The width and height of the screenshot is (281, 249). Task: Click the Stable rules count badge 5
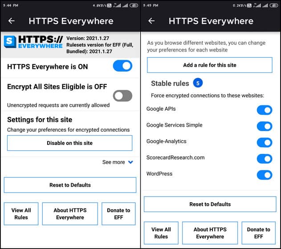198,83
